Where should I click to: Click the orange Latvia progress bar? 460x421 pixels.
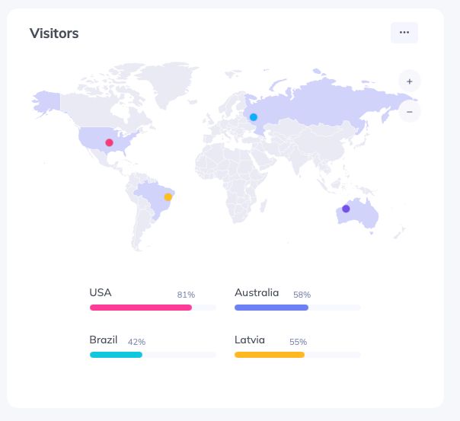pos(270,355)
